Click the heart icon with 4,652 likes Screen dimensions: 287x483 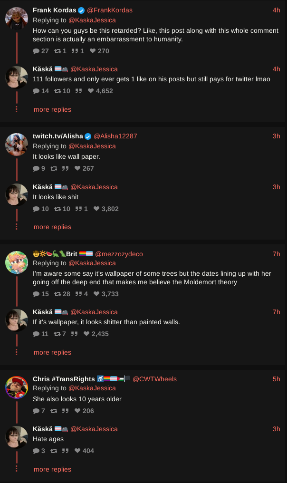point(91,91)
